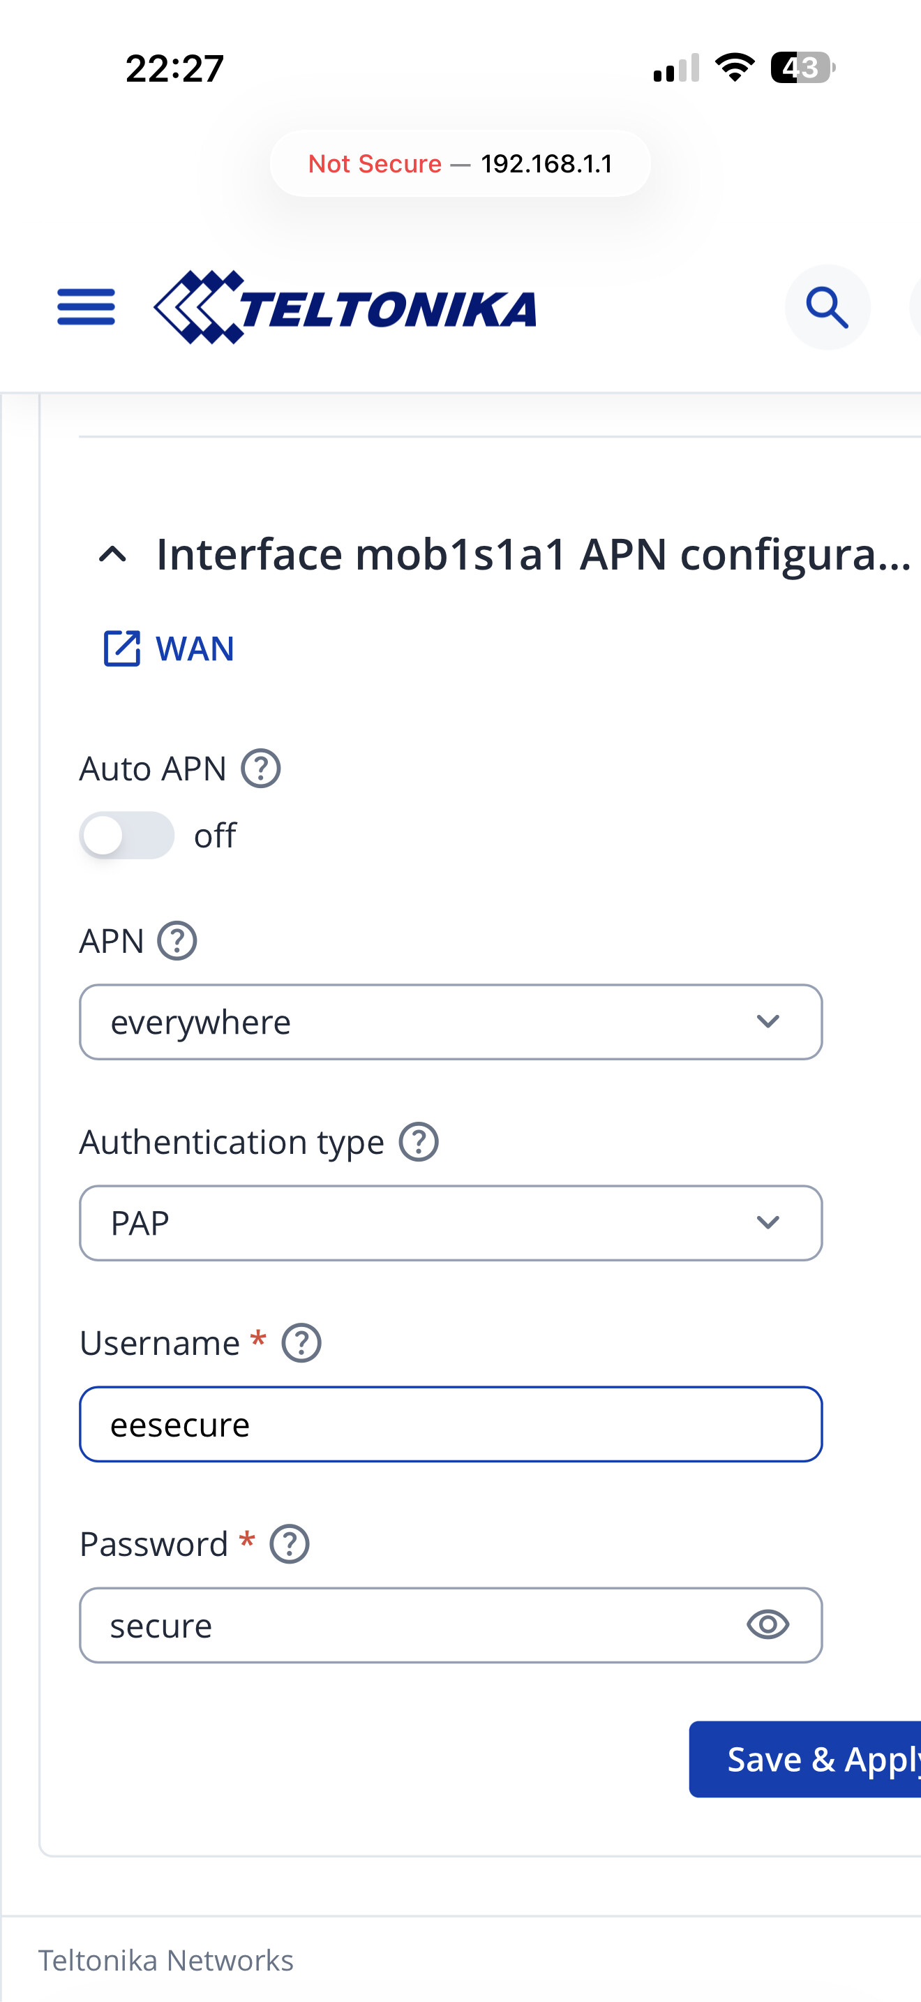This screenshot has width=921, height=2002.
Task: Open the APN dropdown showing everywhere
Action: (451, 1022)
